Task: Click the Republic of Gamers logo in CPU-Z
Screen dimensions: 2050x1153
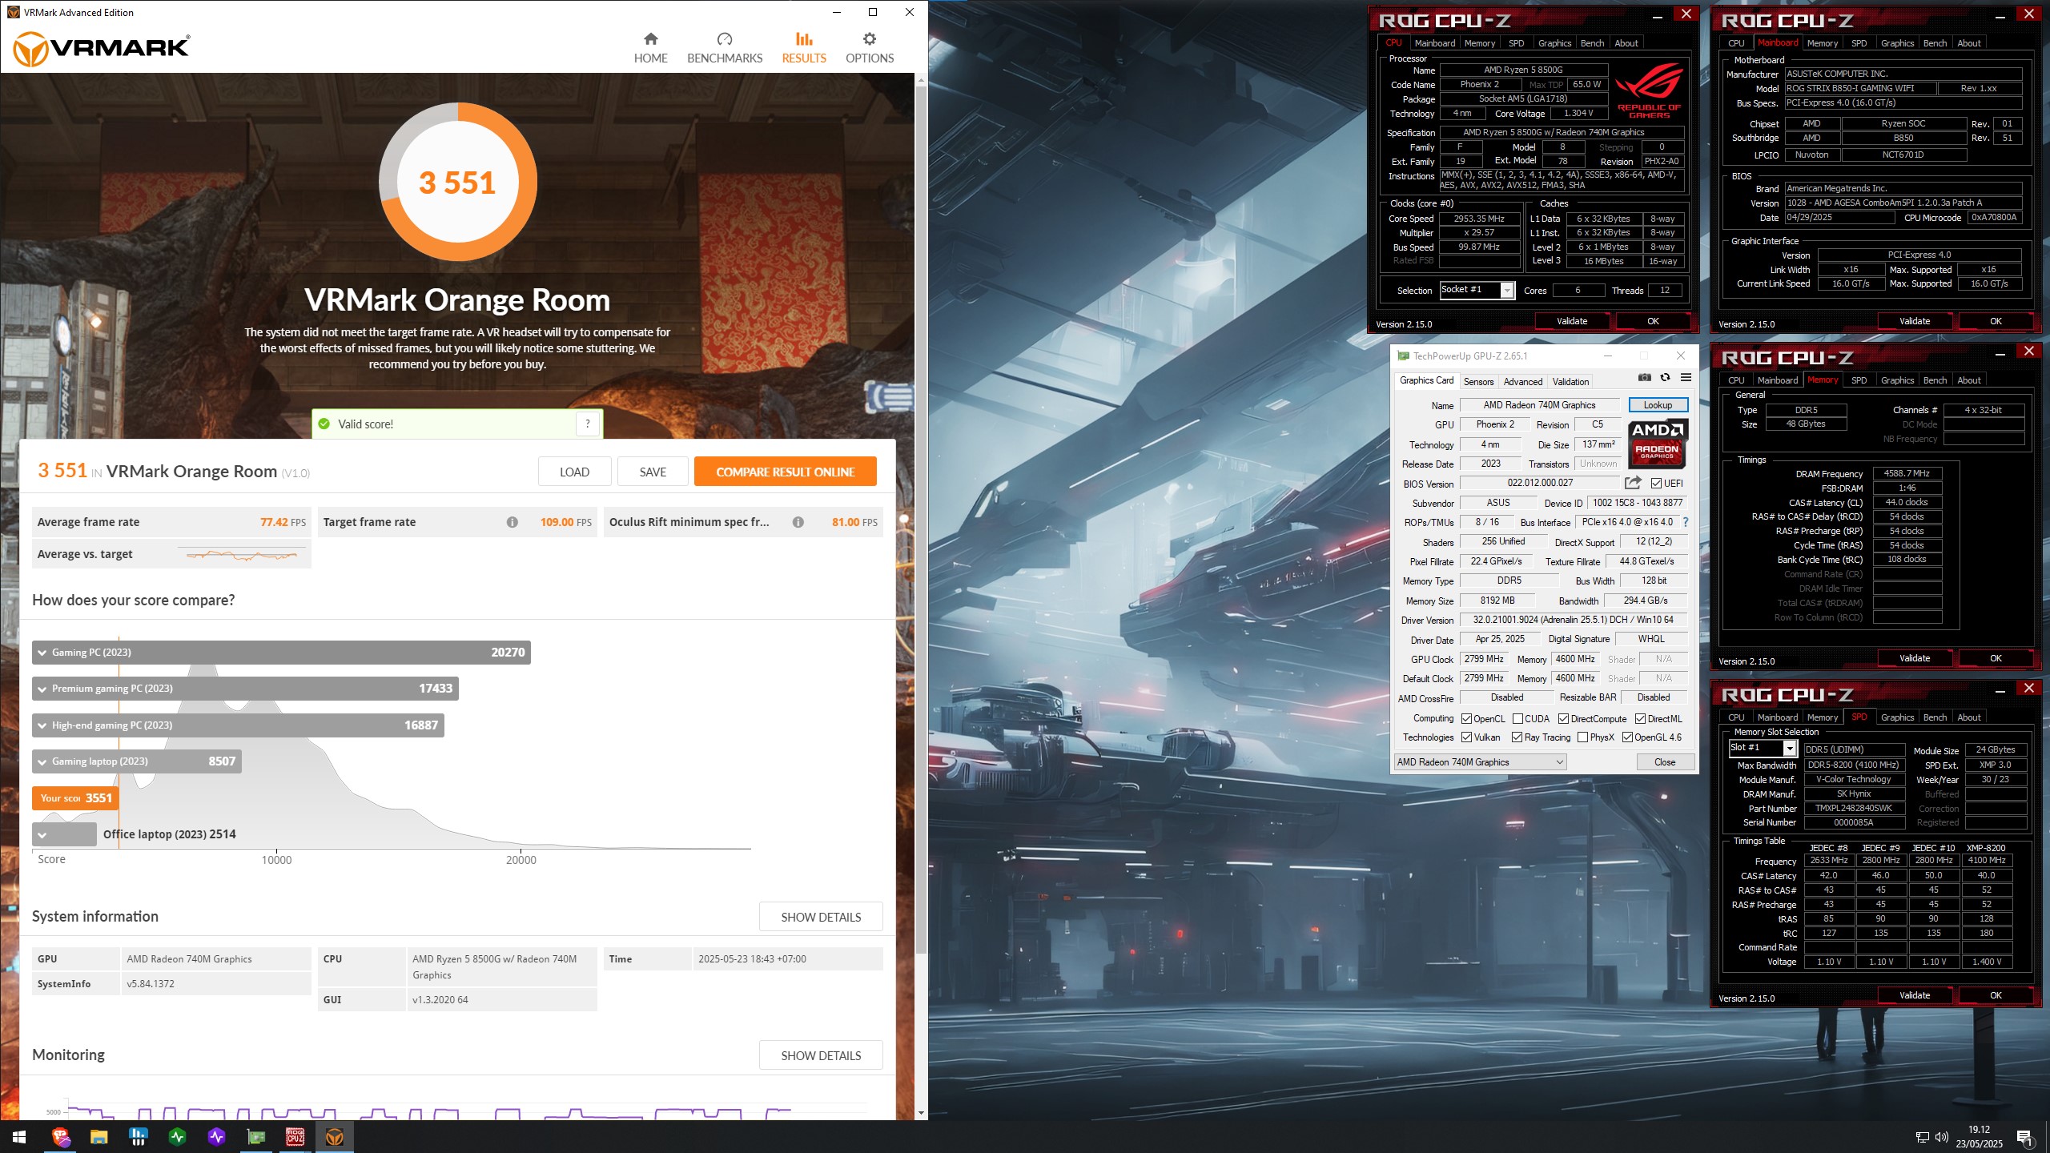Action: pos(1649,90)
